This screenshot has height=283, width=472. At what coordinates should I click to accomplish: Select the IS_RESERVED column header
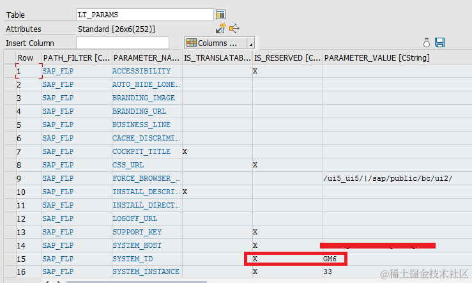coord(287,57)
